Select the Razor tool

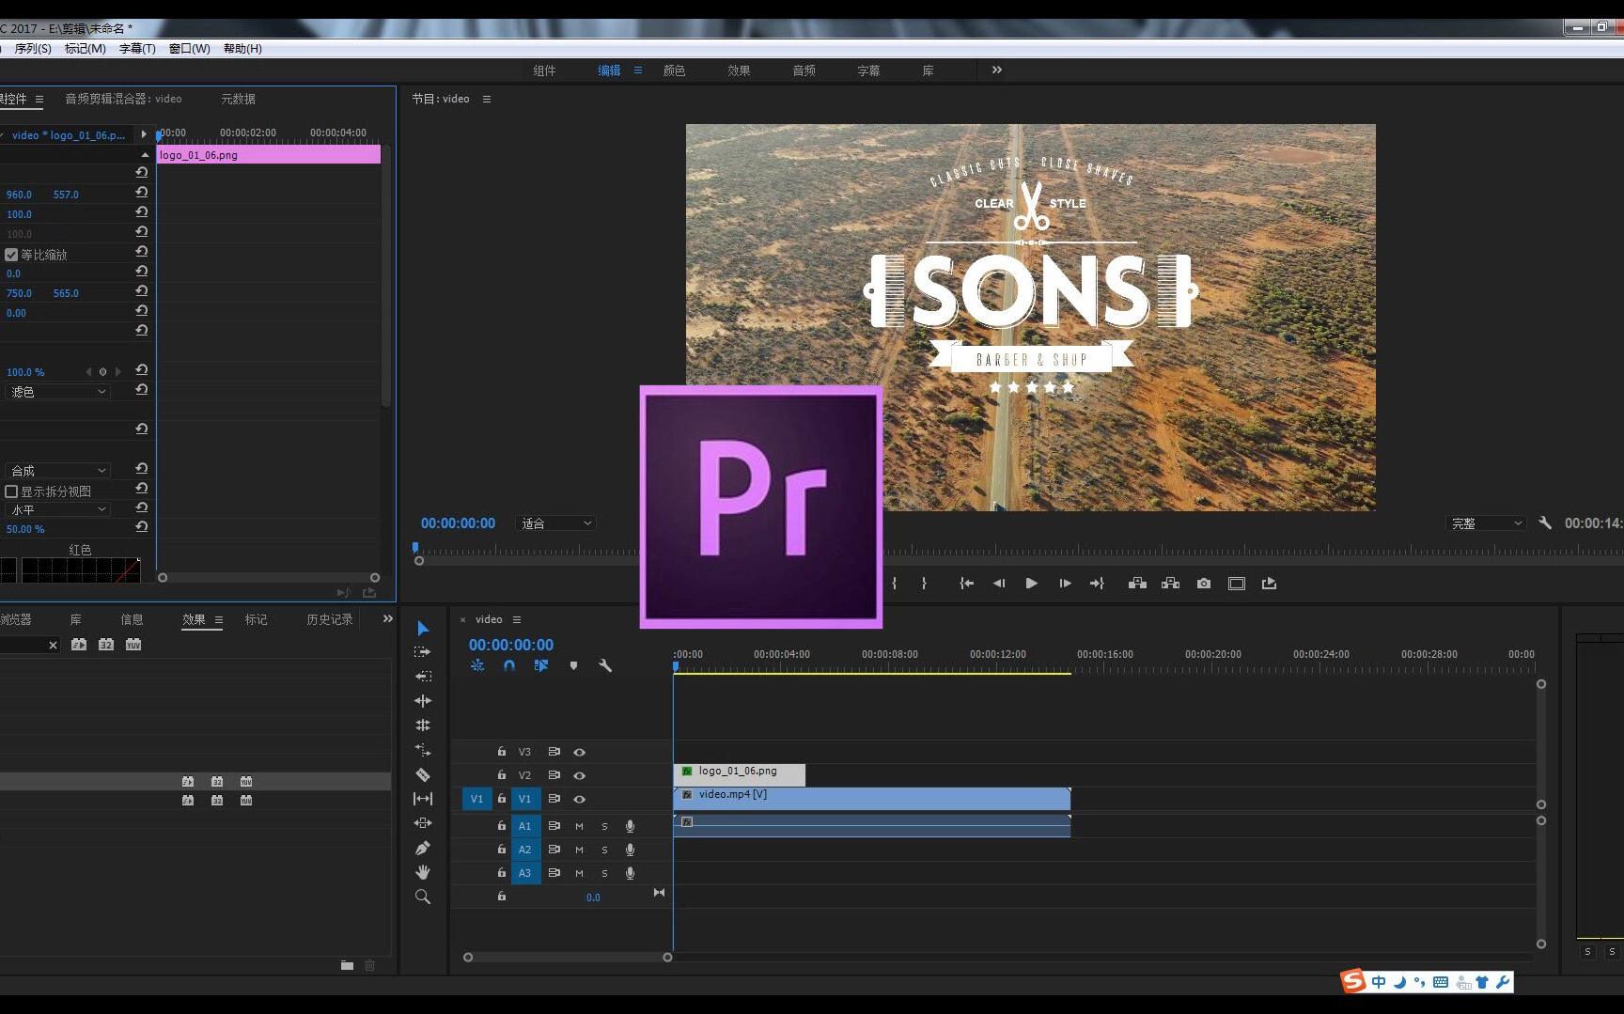(x=423, y=774)
